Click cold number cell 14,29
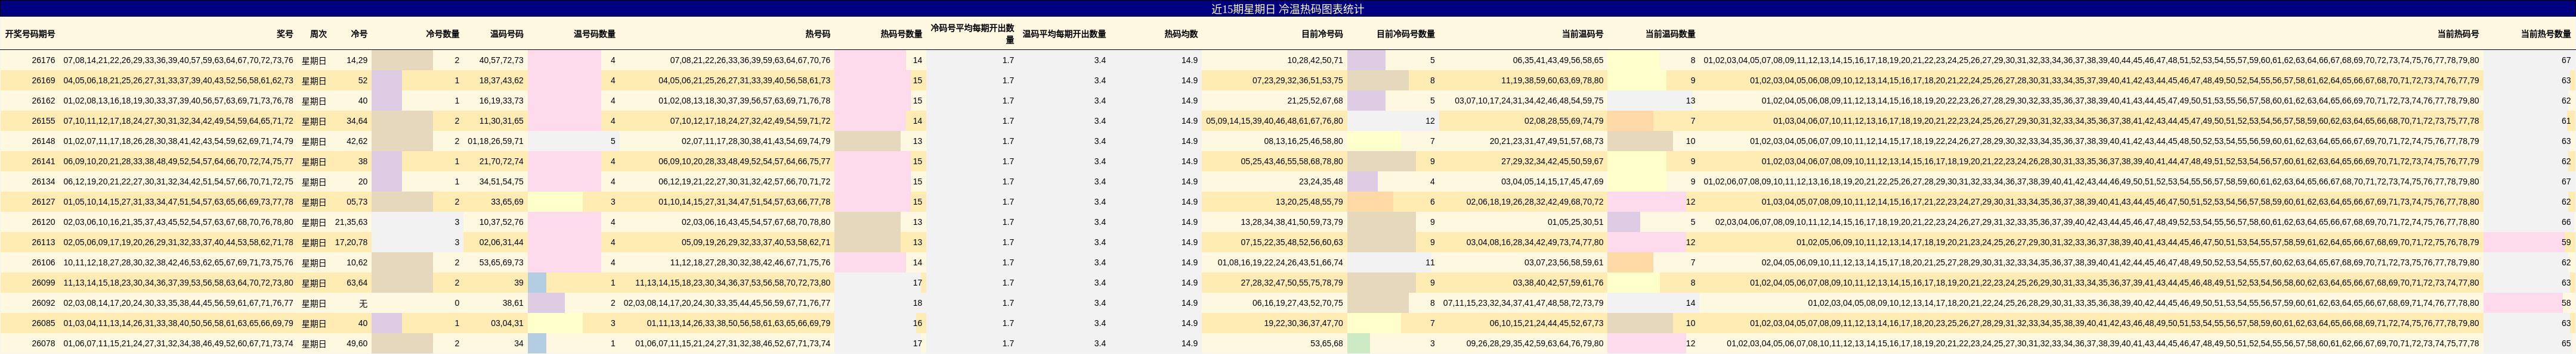The image size is (2576, 354). (x=357, y=61)
